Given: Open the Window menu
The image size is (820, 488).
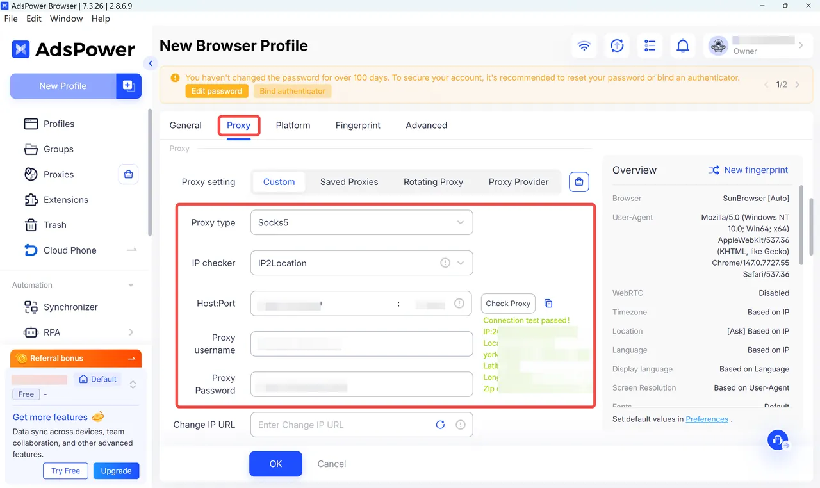Looking at the screenshot, I should [67, 19].
